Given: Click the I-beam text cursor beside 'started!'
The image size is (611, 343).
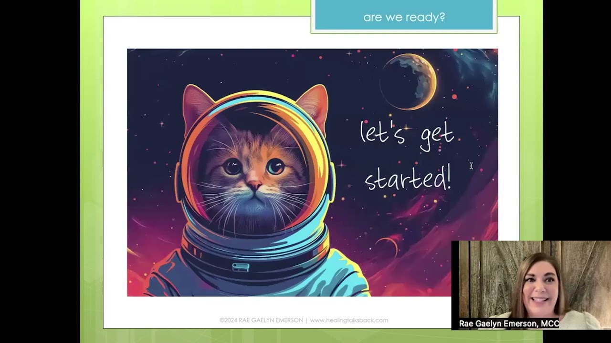Looking at the screenshot, I should pyautogui.click(x=471, y=165).
